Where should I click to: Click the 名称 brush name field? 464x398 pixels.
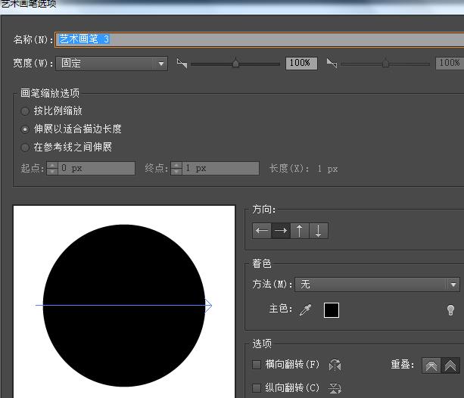coord(260,39)
